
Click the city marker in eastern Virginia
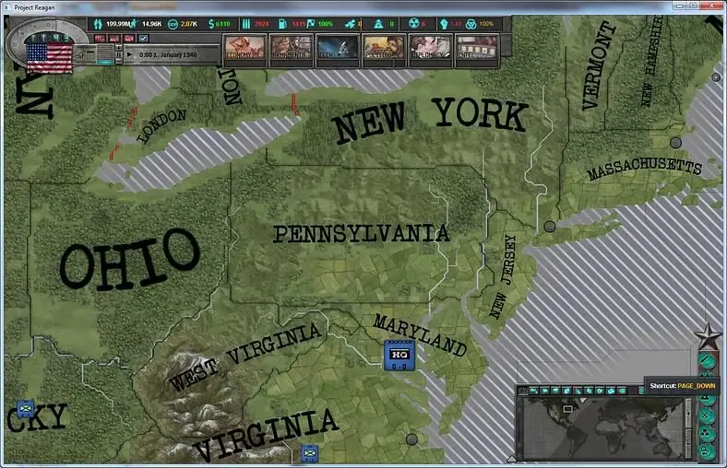411,439
